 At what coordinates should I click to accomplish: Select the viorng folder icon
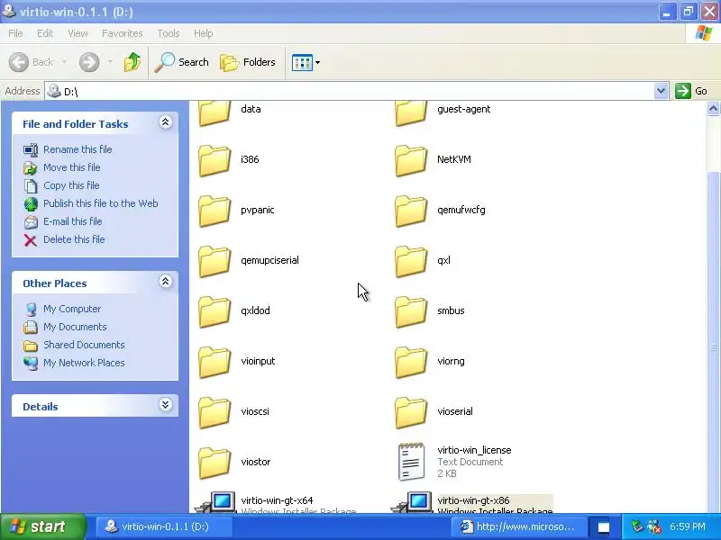pyautogui.click(x=411, y=363)
